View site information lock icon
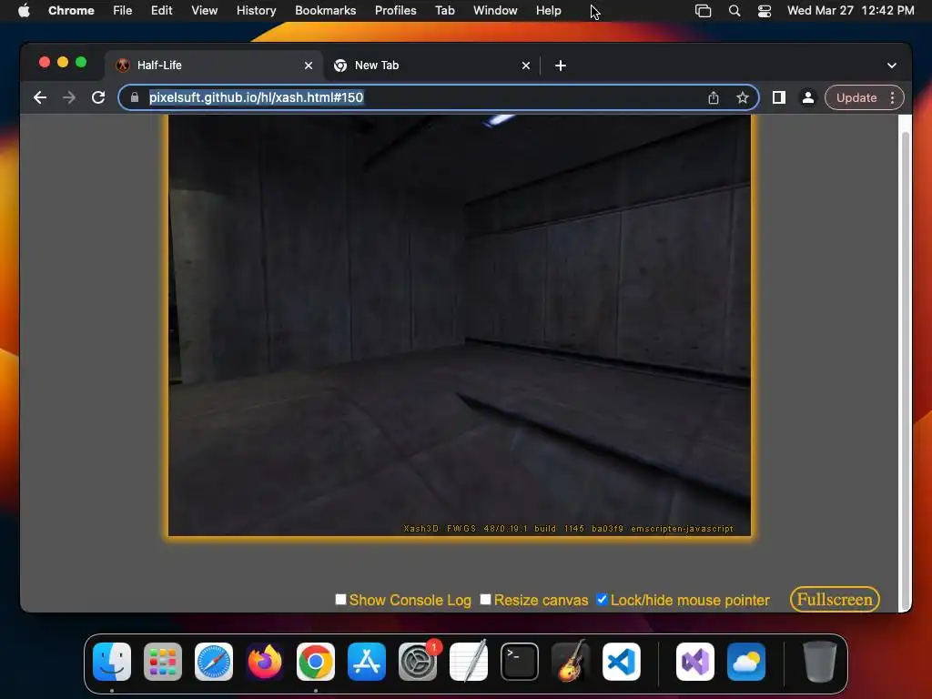Image resolution: width=932 pixels, height=699 pixels. (x=135, y=97)
